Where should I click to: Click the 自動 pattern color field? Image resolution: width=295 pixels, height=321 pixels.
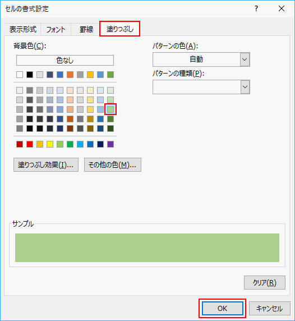196,59
